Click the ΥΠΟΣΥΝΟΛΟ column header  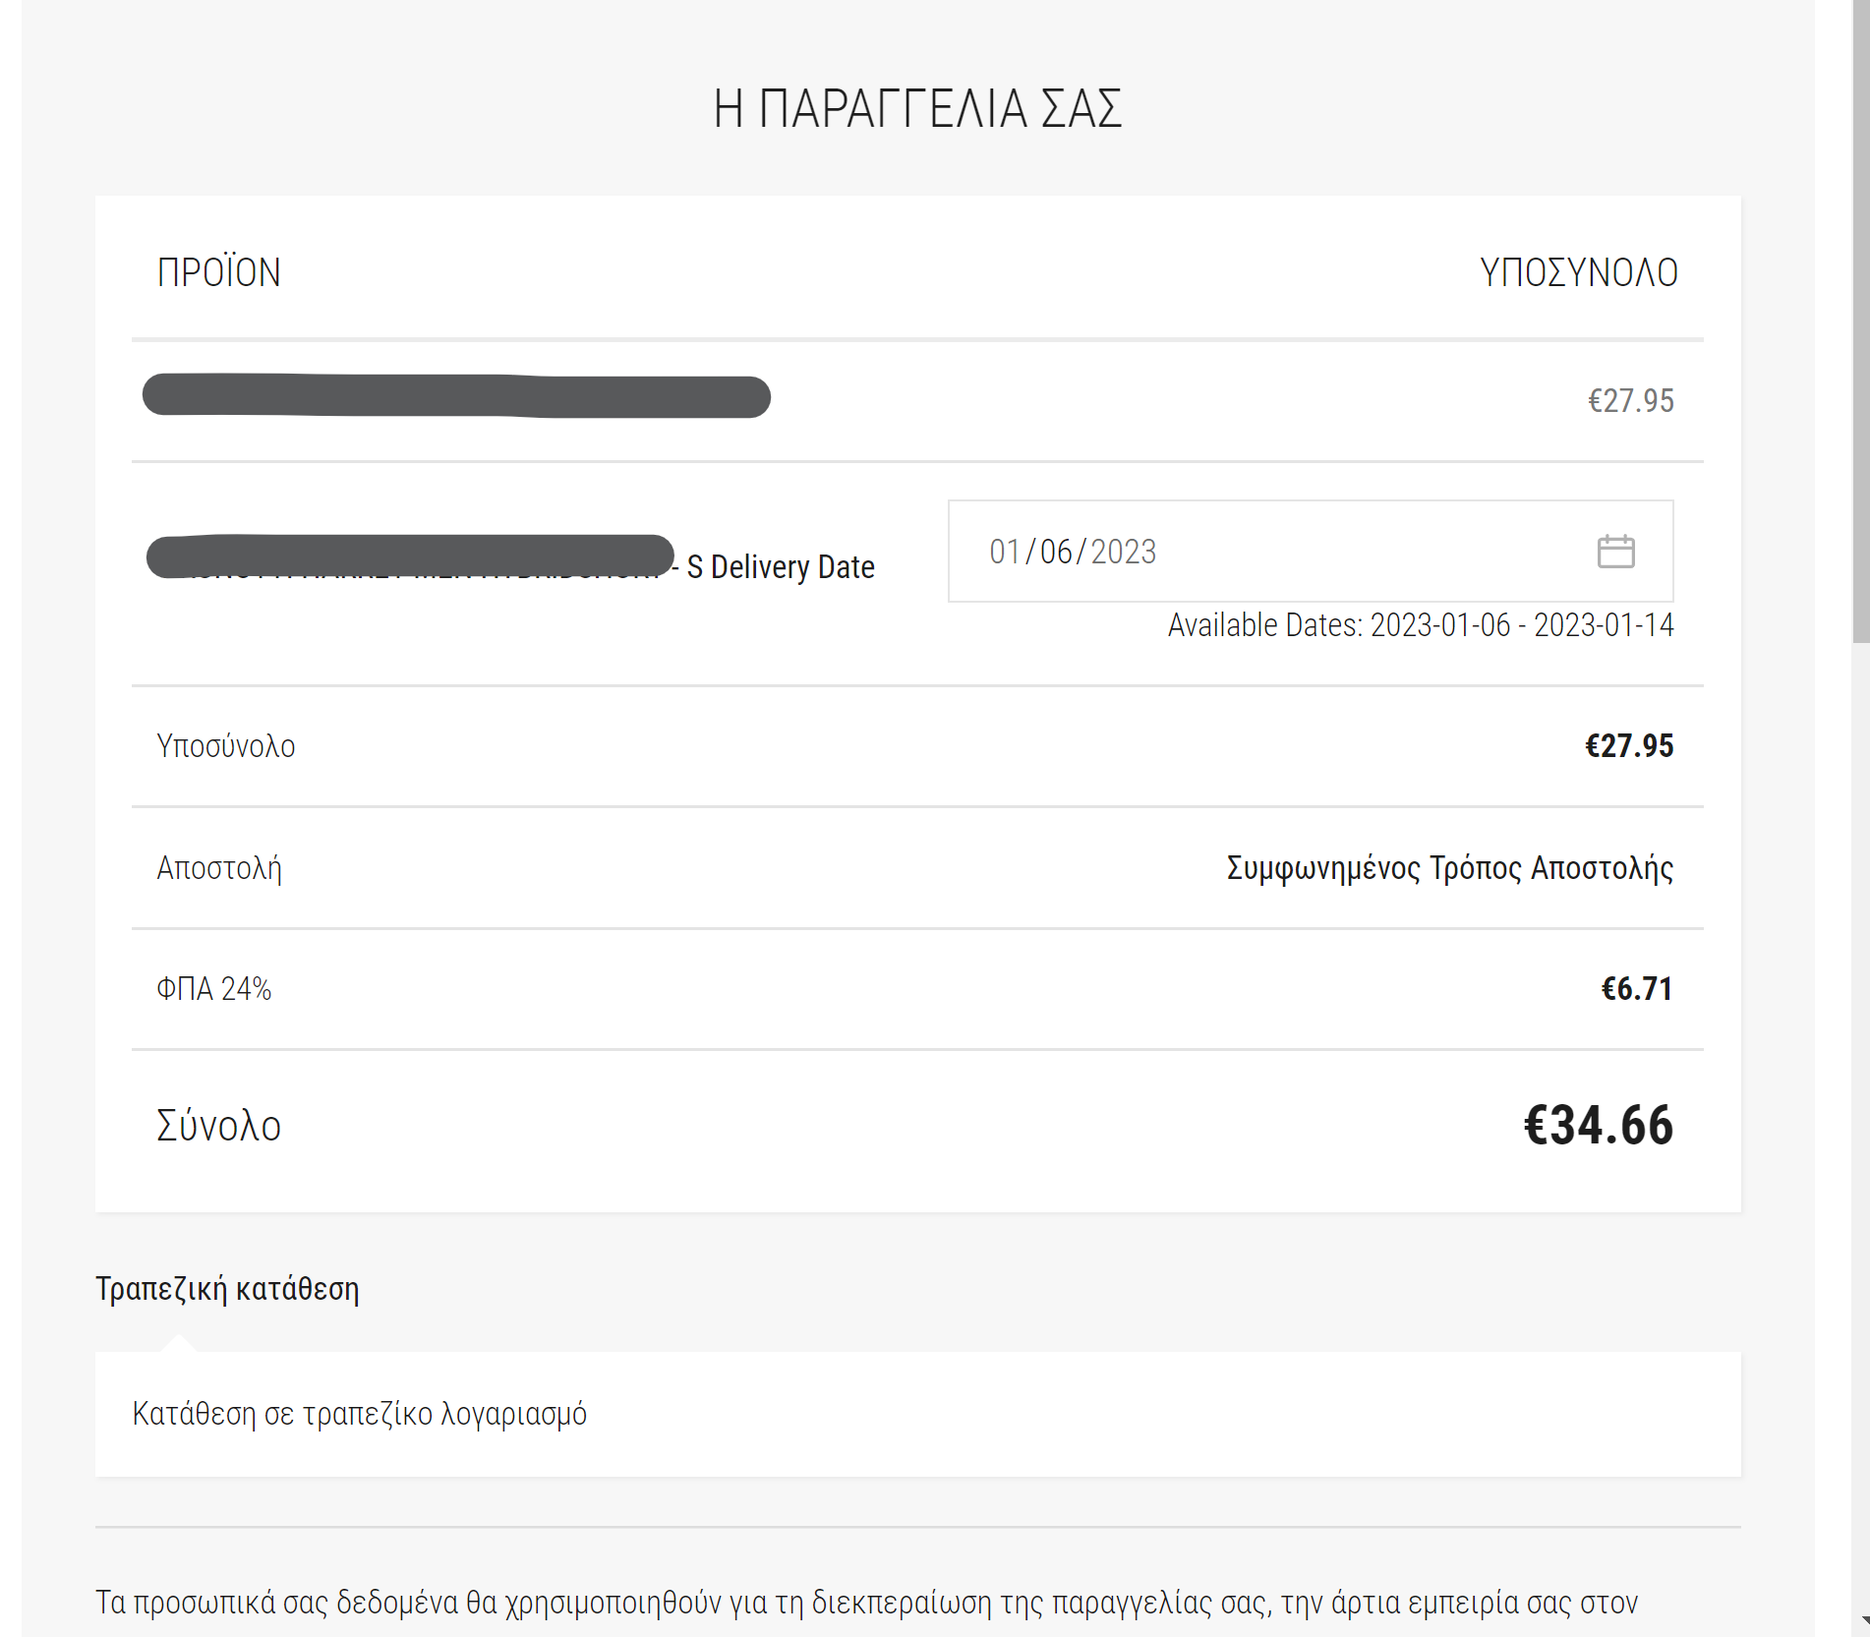click(1578, 272)
